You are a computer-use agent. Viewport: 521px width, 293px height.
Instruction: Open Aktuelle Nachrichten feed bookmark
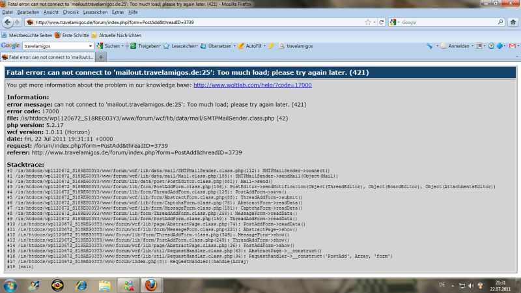(117, 35)
